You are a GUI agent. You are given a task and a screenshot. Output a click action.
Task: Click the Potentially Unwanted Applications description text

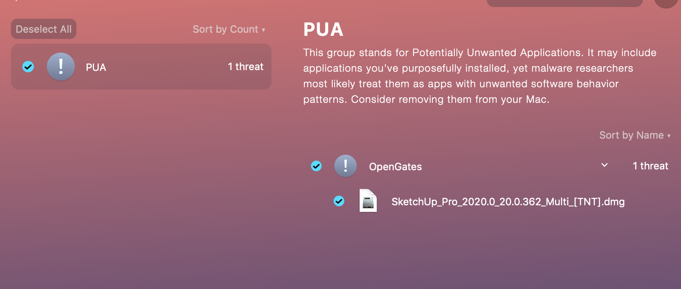480,76
